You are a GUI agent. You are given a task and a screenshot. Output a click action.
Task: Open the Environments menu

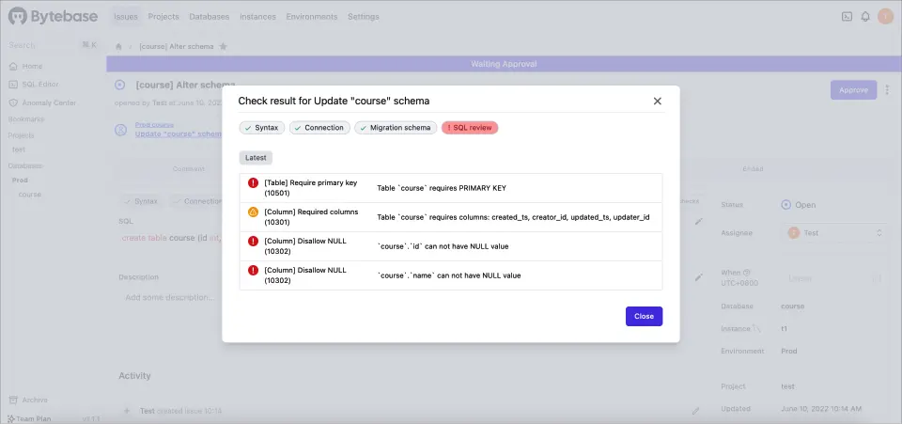[312, 17]
